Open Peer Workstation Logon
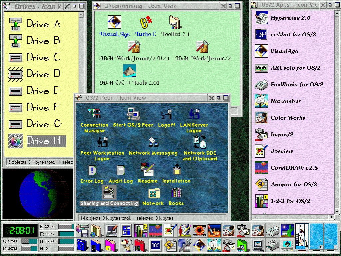Viewport: 341px width, 256px height. pyautogui.click(x=102, y=142)
